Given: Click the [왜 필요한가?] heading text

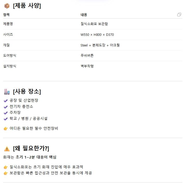Looking at the screenshot, I should pos(31,149).
